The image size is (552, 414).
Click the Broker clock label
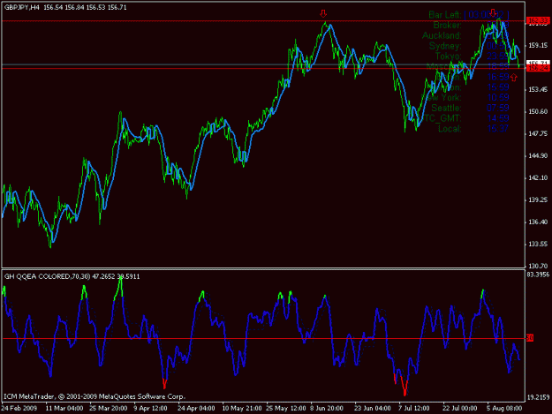pos(447,25)
